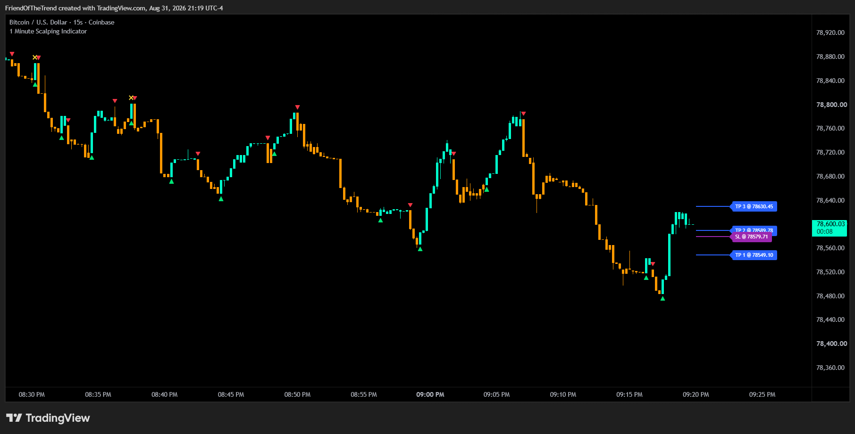Click the TradingView logo at the bottom
The image size is (855, 434).
[48, 418]
